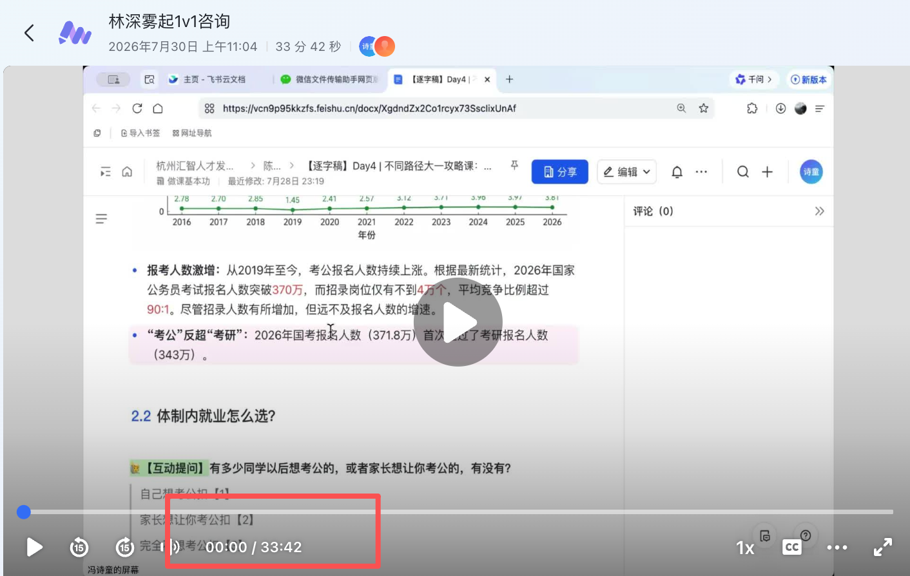Start playback from bottom-left play icon
This screenshot has width=910, height=576.
pos(34,548)
